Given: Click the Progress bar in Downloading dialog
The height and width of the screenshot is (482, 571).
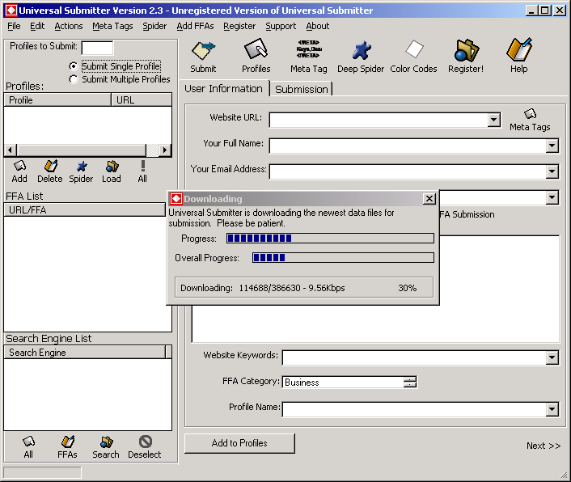Looking at the screenshot, I should 330,239.
